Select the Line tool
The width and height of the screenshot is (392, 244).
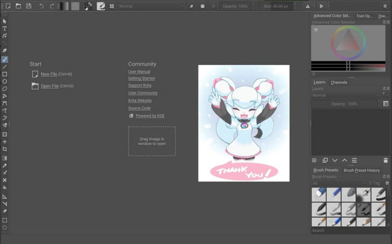pyautogui.click(x=5, y=67)
